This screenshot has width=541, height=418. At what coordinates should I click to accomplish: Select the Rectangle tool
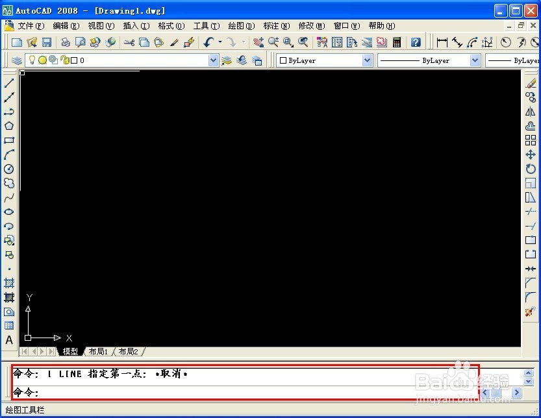9,140
